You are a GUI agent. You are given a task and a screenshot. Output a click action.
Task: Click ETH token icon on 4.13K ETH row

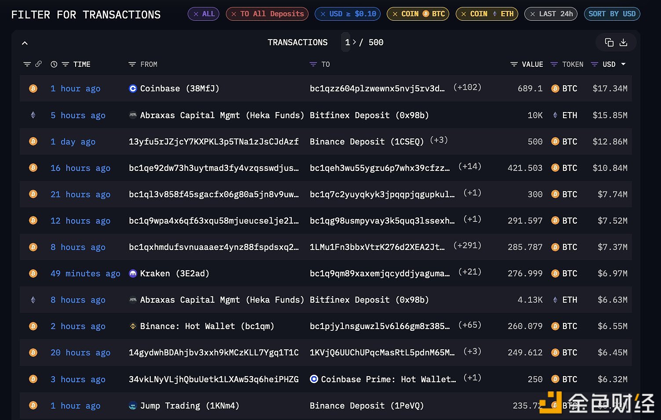click(x=555, y=300)
